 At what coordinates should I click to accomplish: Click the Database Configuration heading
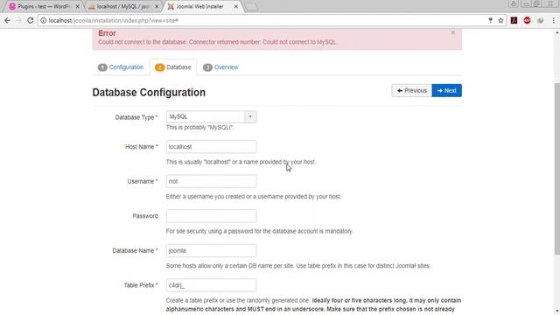click(x=149, y=93)
